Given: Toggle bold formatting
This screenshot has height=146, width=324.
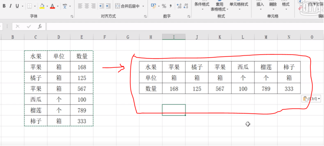Looking at the screenshot, I should 4,6.
